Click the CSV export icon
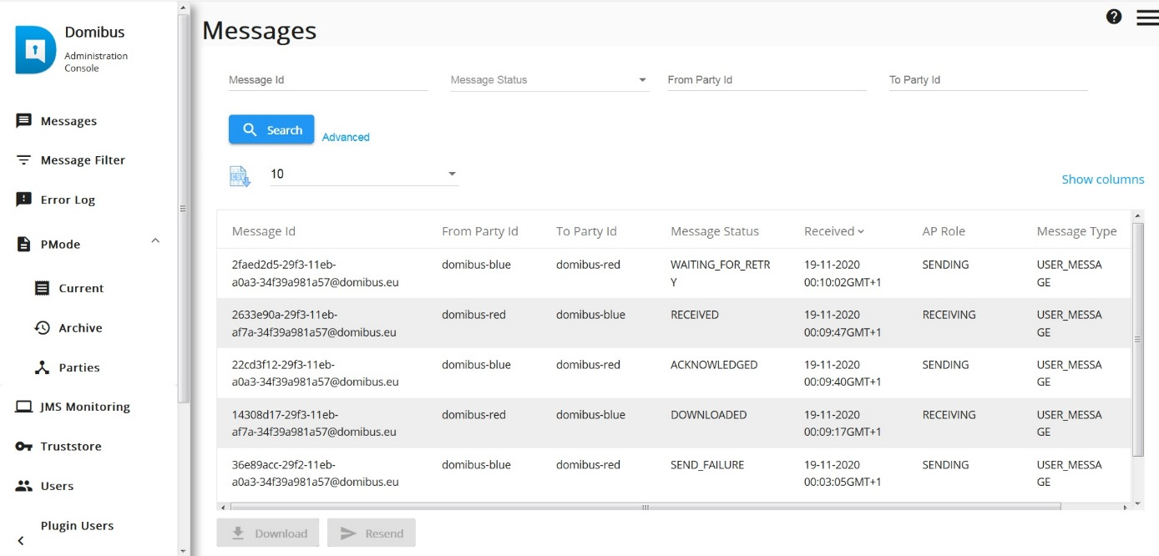1159x556 pixels. click(240, 176)
